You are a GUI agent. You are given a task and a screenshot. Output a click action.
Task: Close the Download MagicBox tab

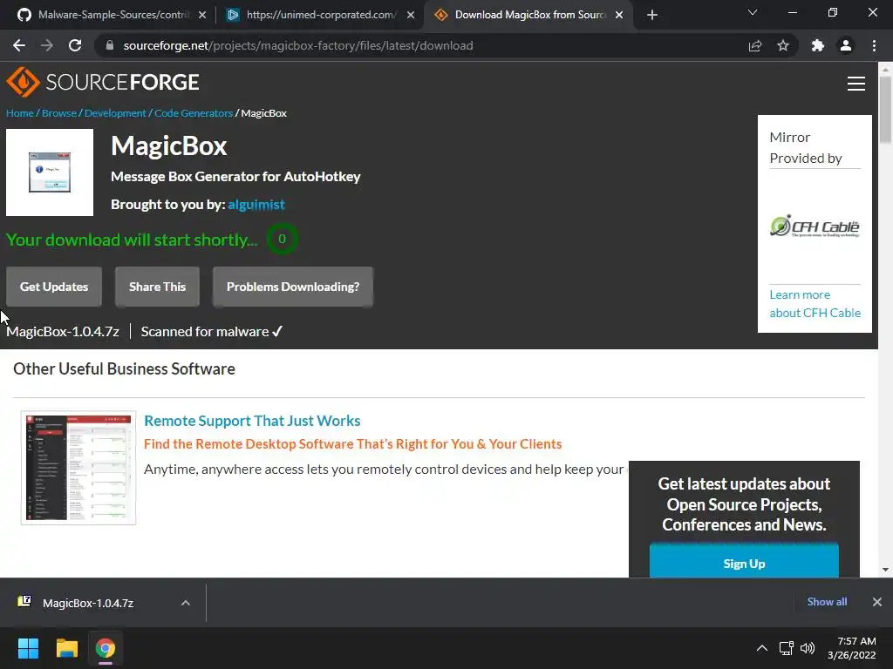[619, 15]
